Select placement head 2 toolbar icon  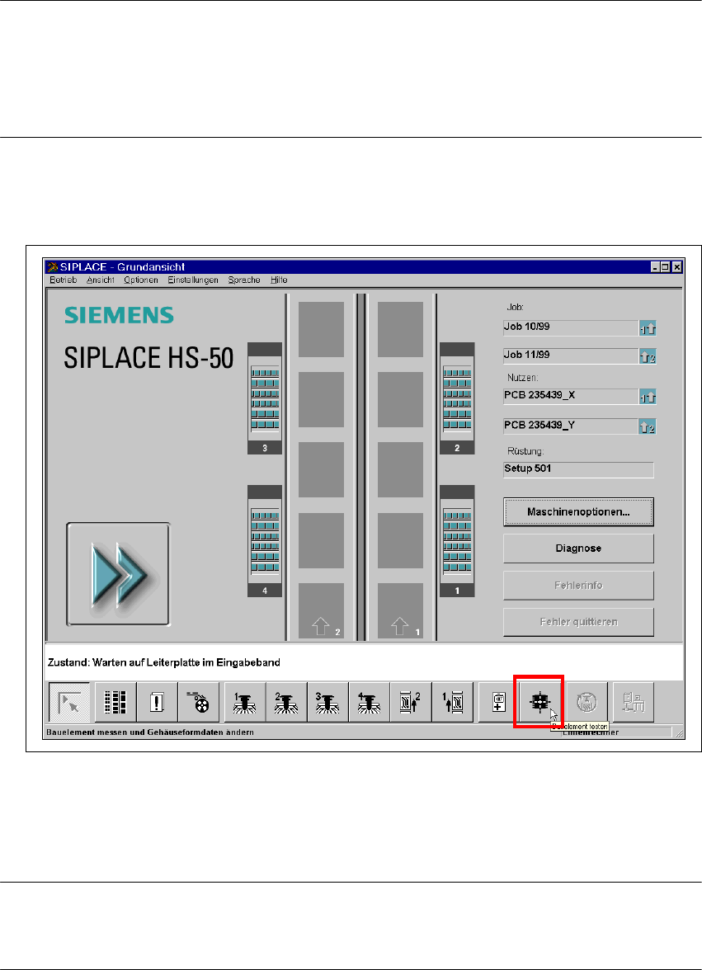pyautogui.click(x=286, y=702)
